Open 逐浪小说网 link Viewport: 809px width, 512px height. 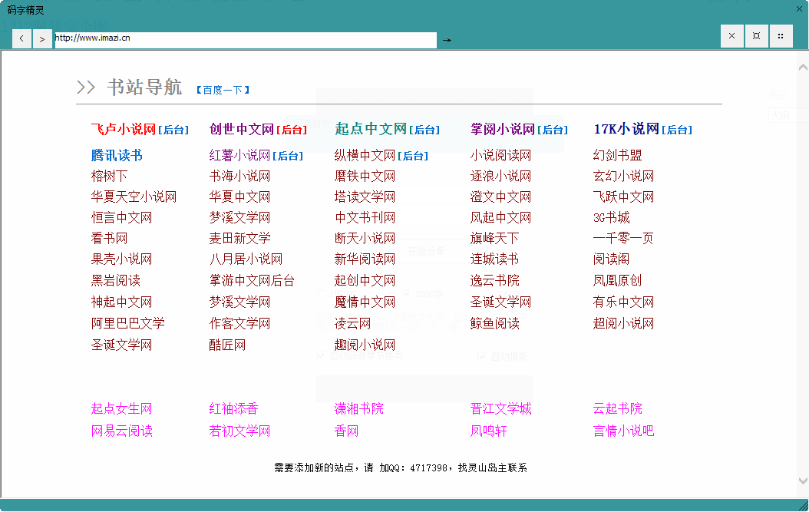tap(500, 176)
